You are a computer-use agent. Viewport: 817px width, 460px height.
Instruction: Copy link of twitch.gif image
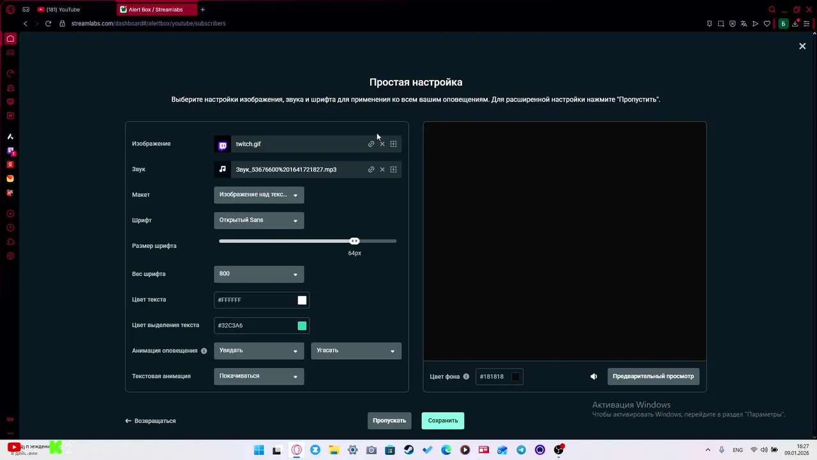371,144
